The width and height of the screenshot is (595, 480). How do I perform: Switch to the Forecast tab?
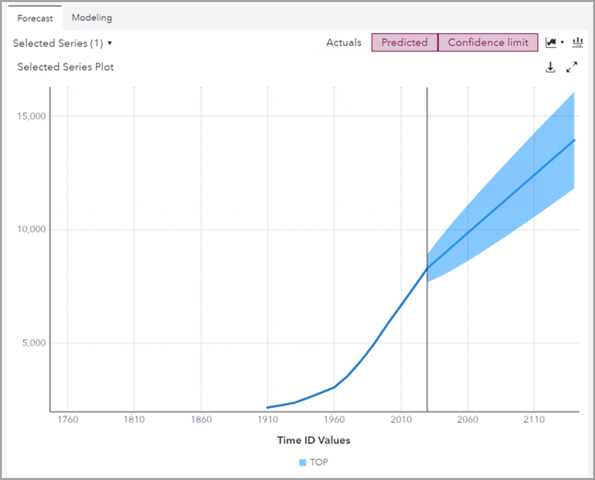pyautogui.click(x=35, y=18)
